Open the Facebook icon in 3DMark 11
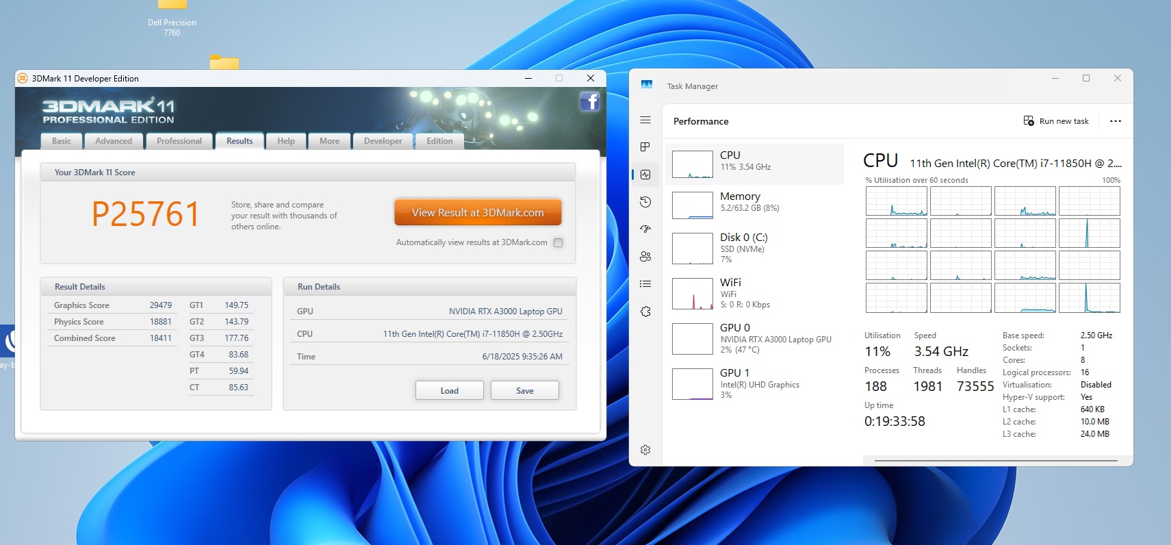This screenshot has width=1171, height=545. tap(589, 101)
